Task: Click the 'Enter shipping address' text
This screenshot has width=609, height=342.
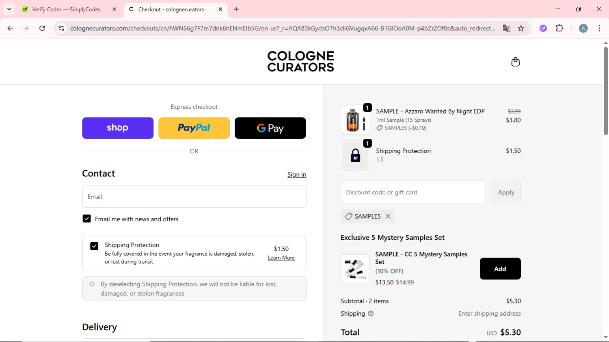Action: (489, 314)
